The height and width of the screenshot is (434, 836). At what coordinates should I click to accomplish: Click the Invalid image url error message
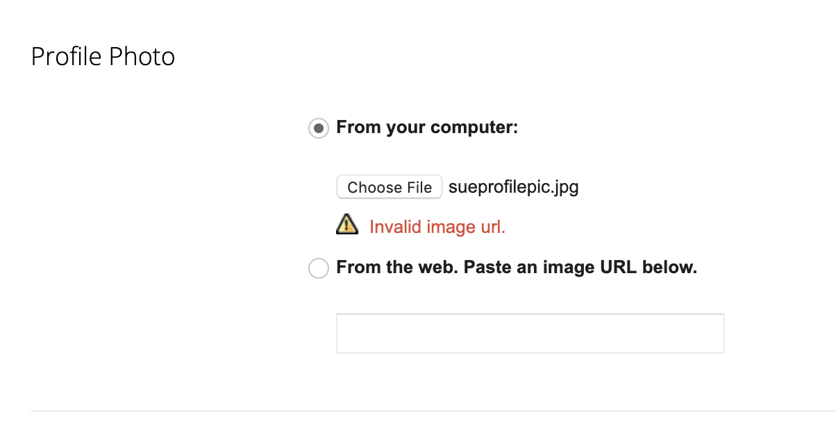[437, 227]
